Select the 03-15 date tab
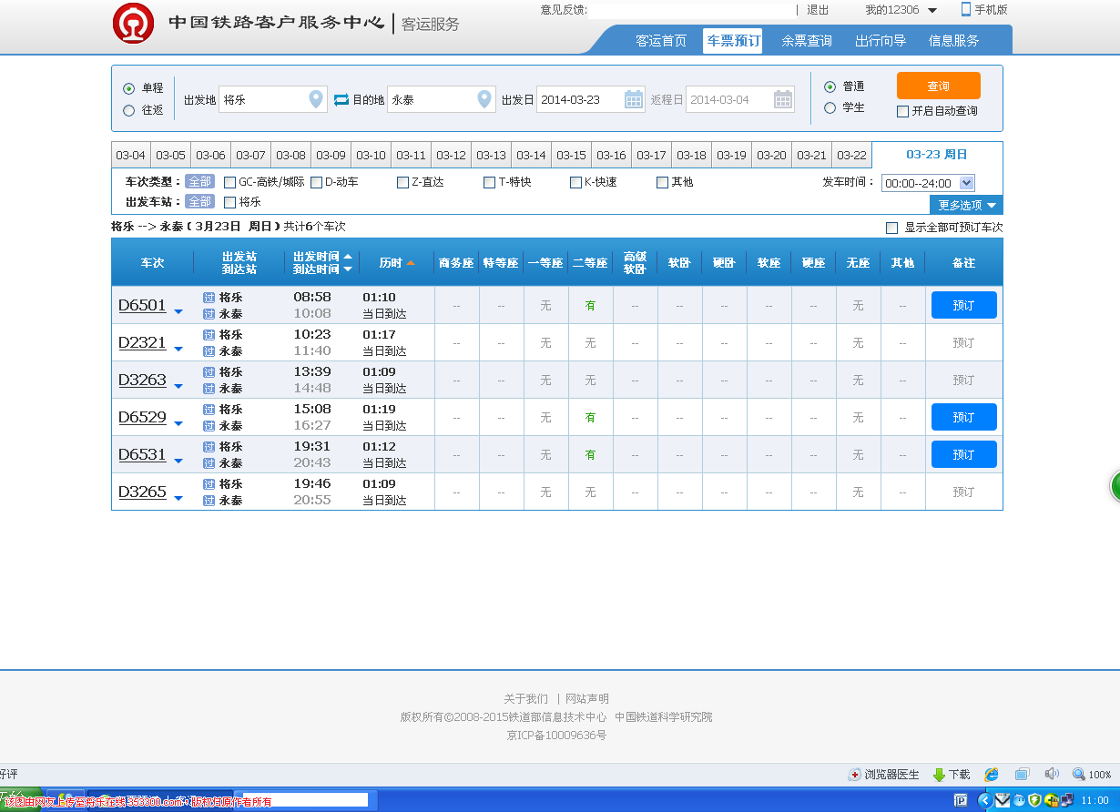This screenshot has height=812, width=1120. point(571,155)
